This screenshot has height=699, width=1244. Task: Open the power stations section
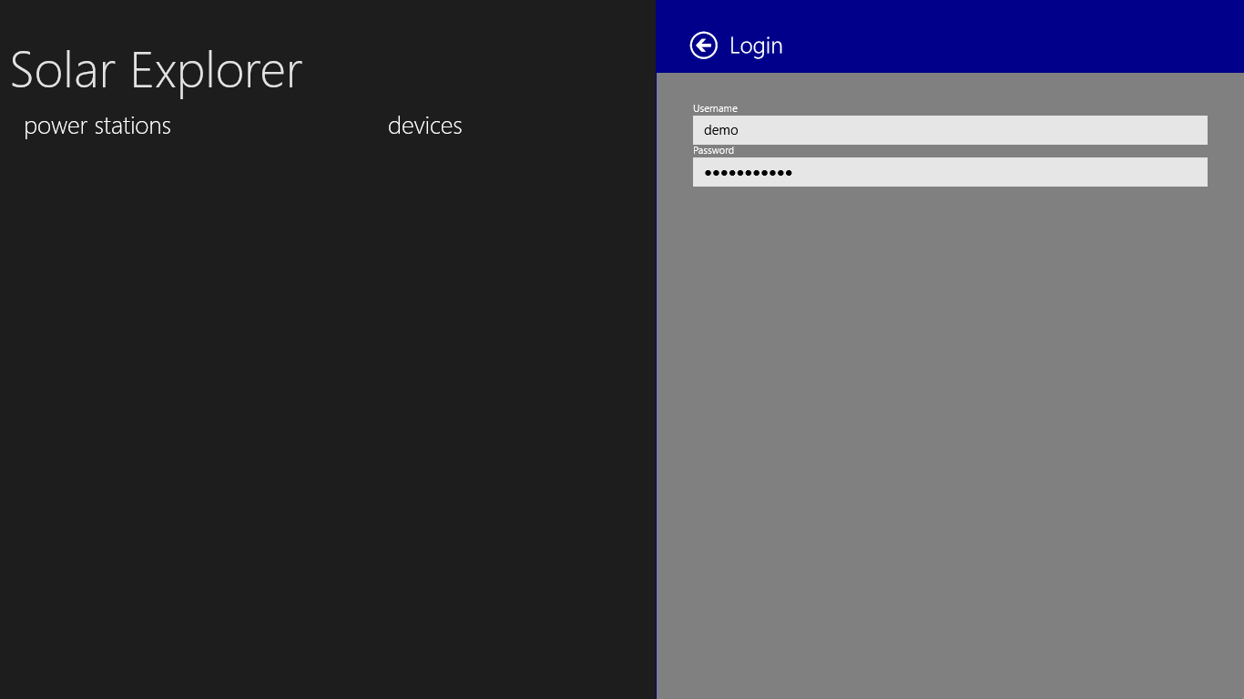(x=97, y=126)
